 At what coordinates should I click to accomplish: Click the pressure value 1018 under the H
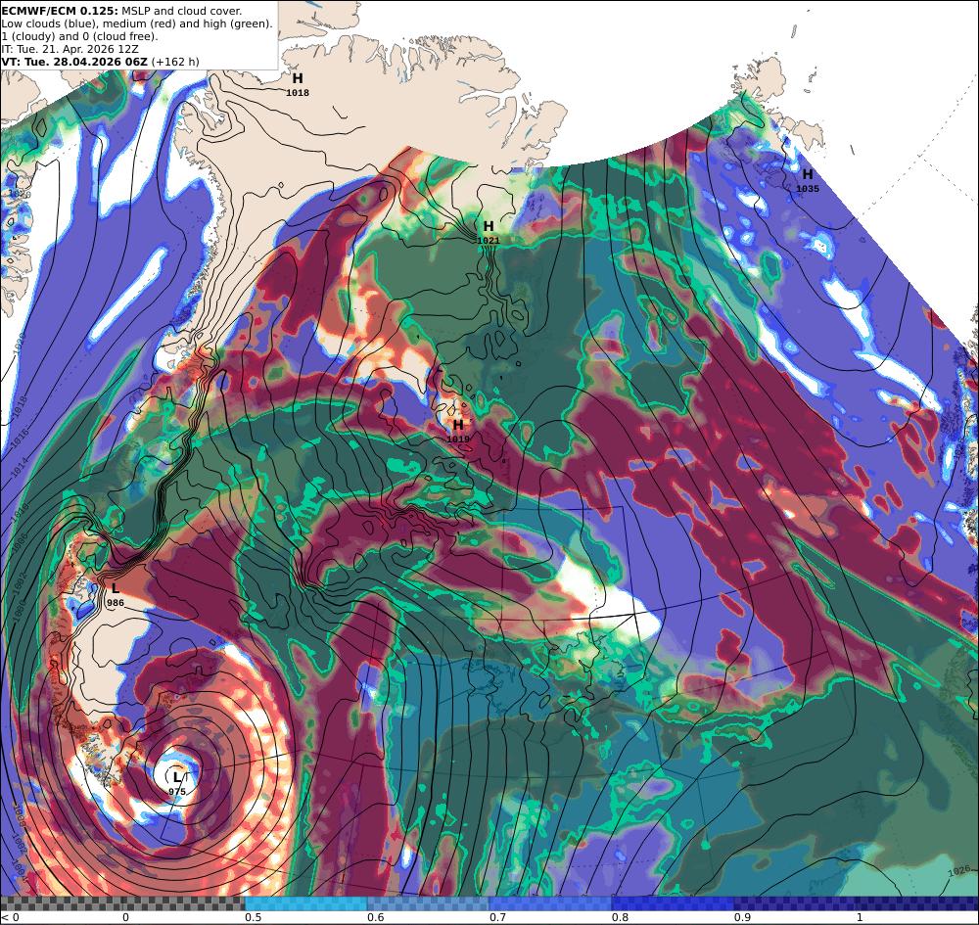[x=298, y=93]
